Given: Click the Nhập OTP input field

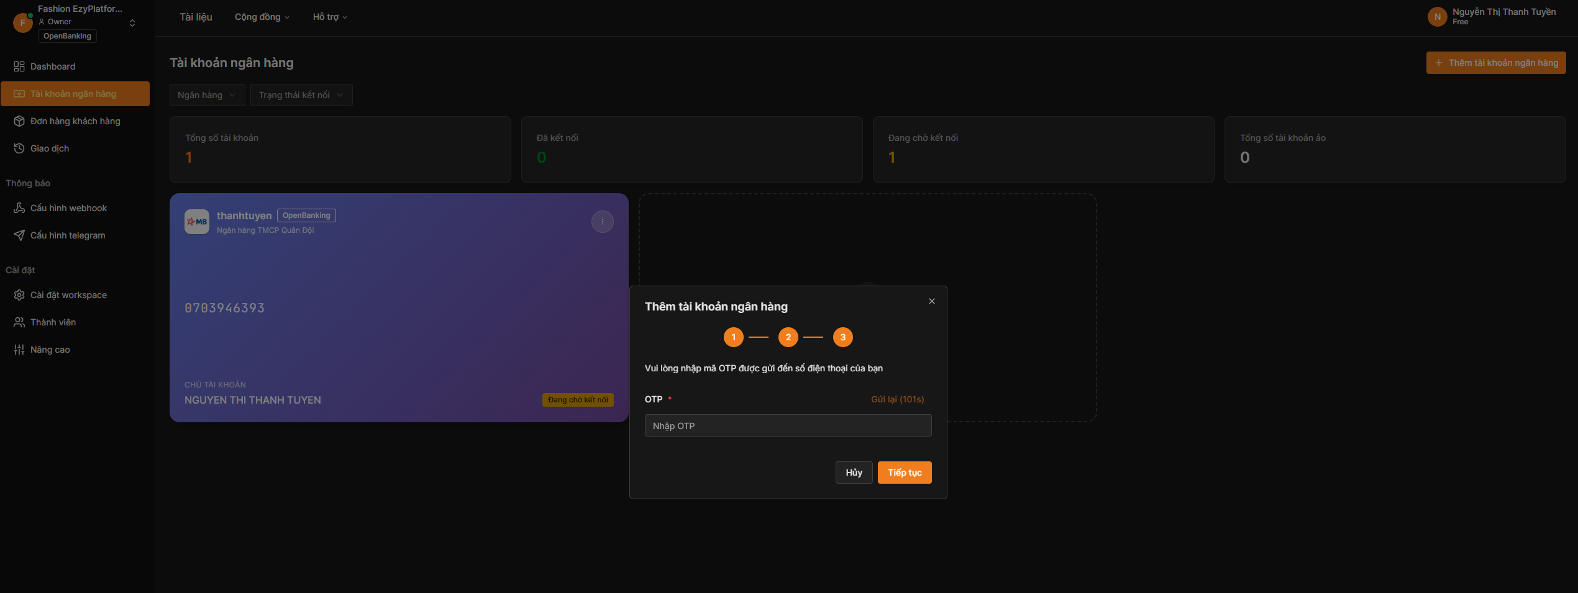Looking at the screenshot, I should click(x=788, y=425).
